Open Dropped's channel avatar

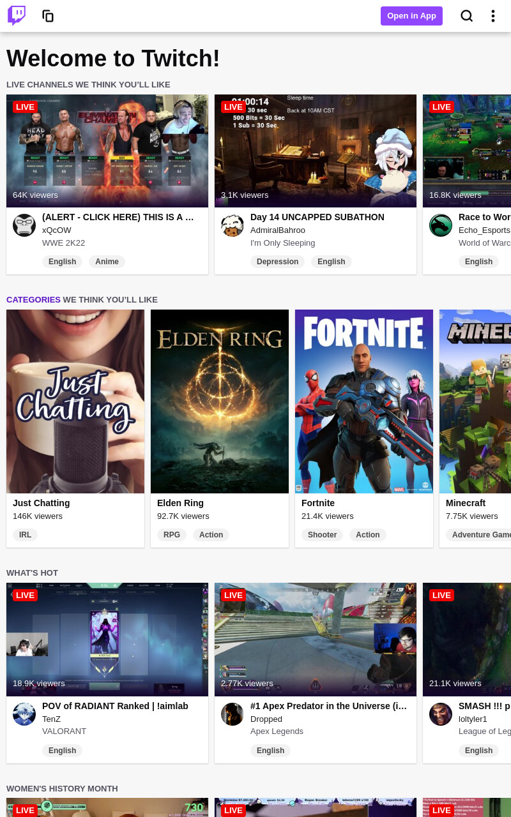pyautogui.click(x=233, y=714)
